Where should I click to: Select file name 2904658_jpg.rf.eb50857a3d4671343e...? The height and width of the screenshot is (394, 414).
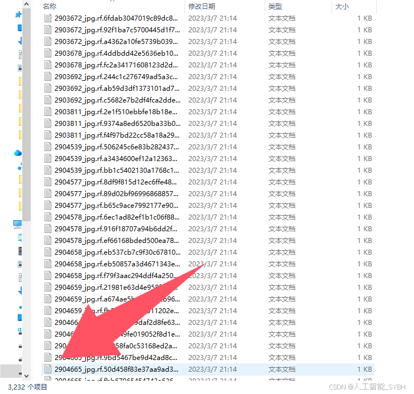click(x=117, y=264)
